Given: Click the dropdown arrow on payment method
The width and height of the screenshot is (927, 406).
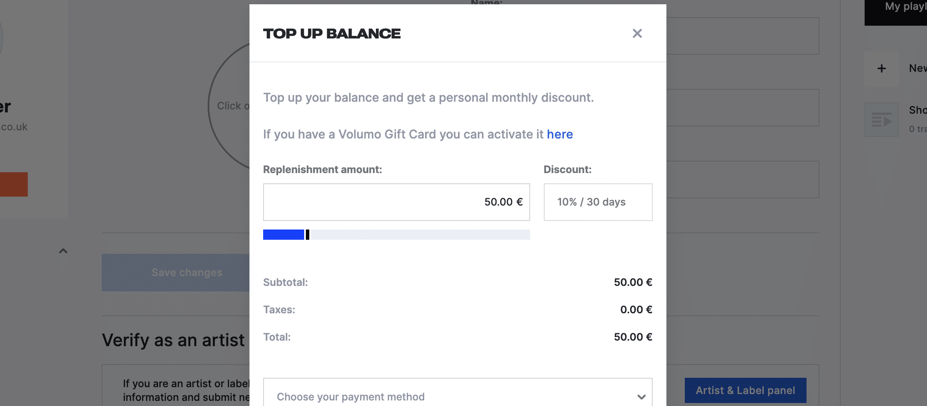Looking at the screenshot, I should click(x=641, y=397).
